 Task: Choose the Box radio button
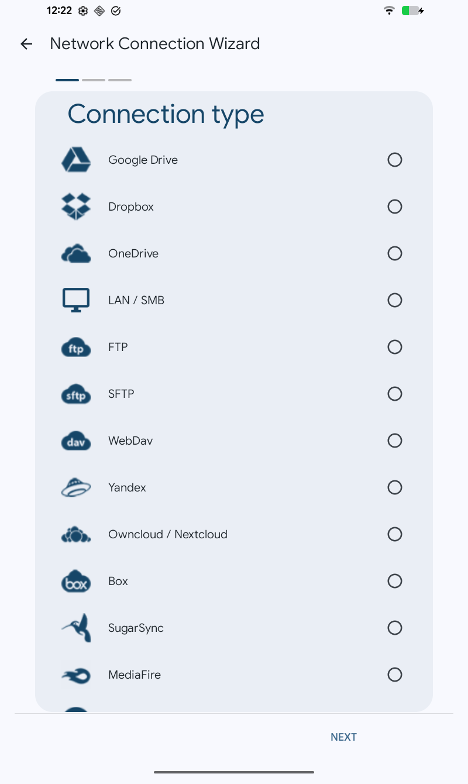point(395,581)
